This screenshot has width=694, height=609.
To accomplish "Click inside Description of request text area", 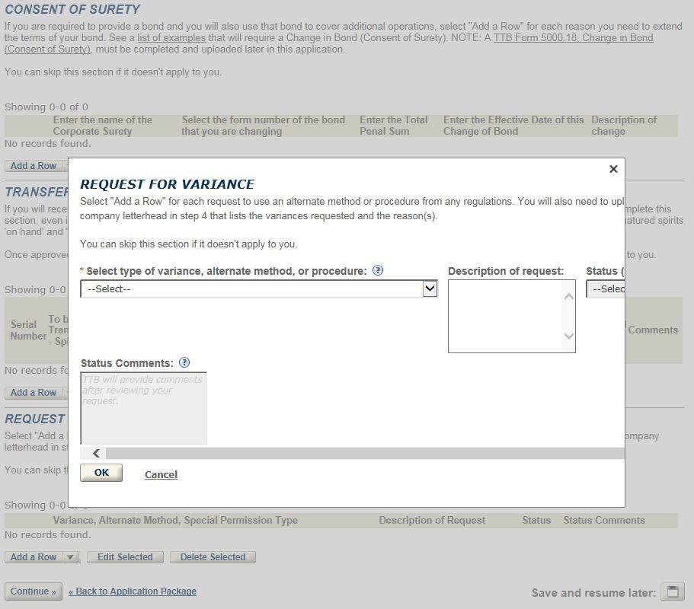I will click(x=505, y=316).
